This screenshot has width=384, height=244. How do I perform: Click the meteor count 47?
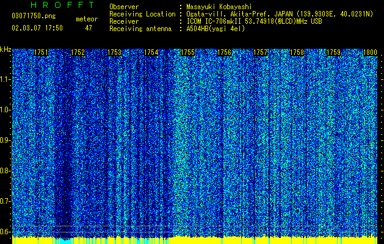[89, 28]
